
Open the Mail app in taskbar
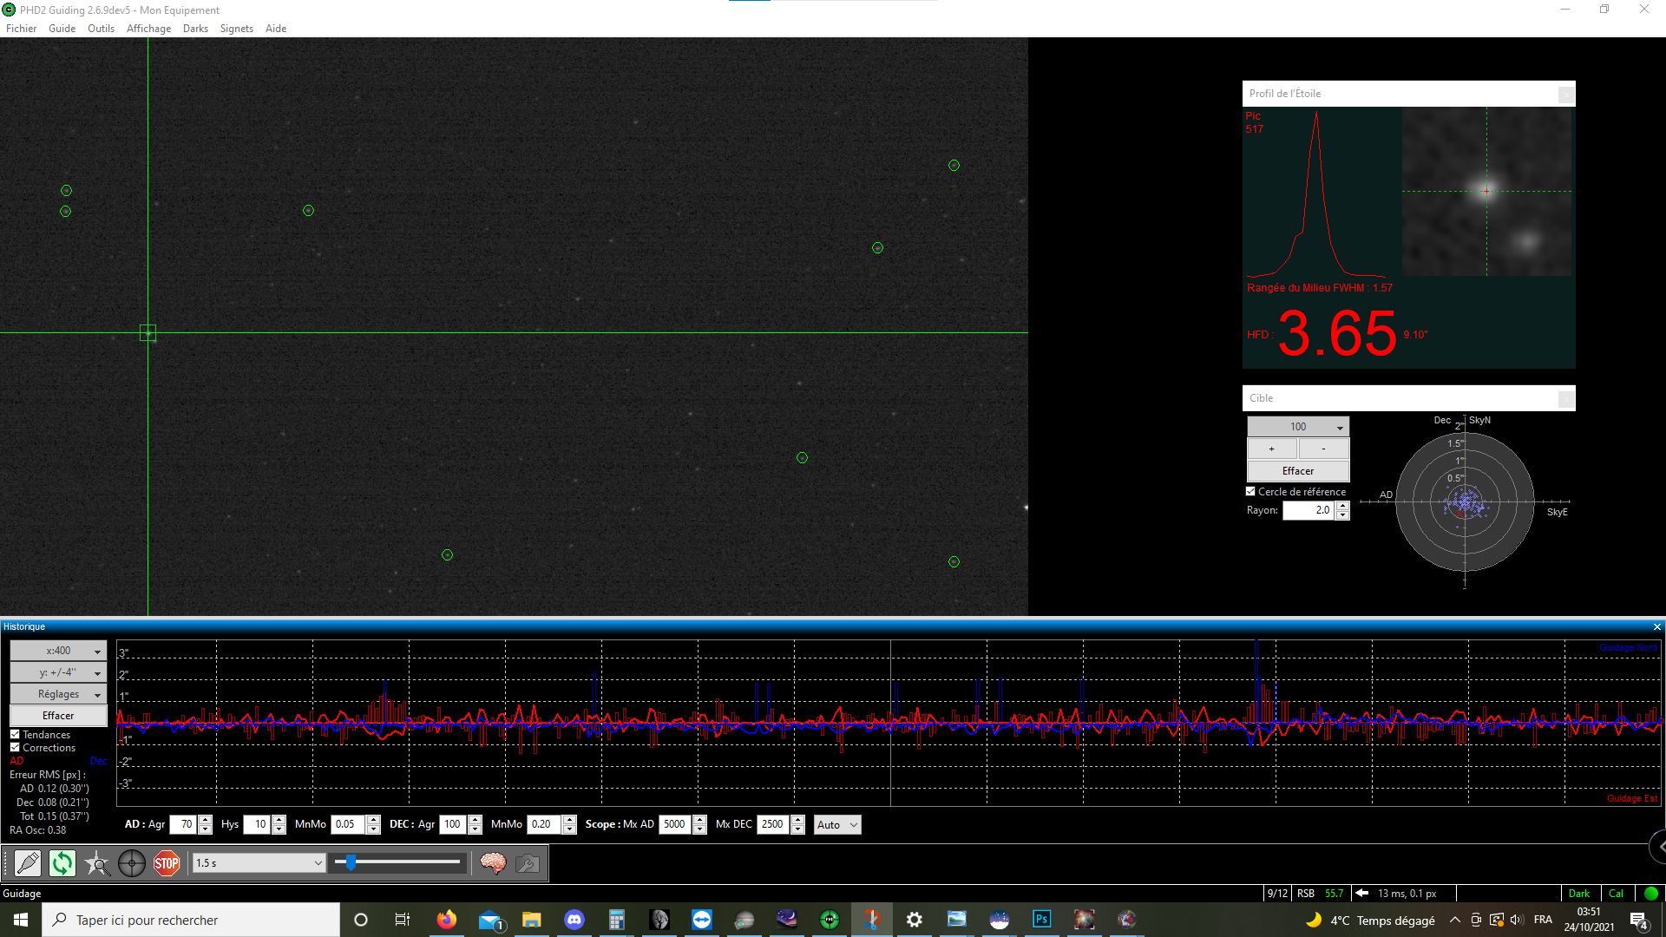pyautogui.click(x=489, y=920)
